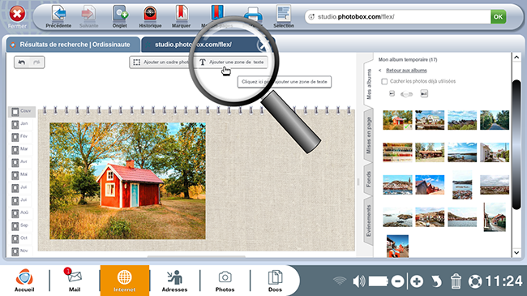This screenshot has width=527, height=296.
Task: Click the back arrow in system tray
Action: point(436,281)
